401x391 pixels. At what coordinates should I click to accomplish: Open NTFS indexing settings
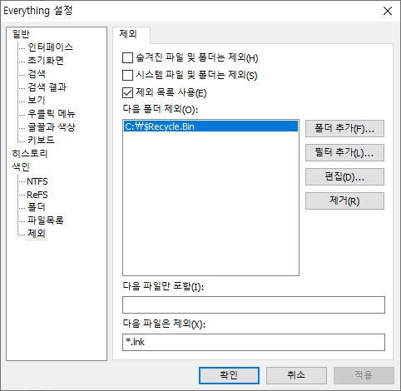click(37, 181)
